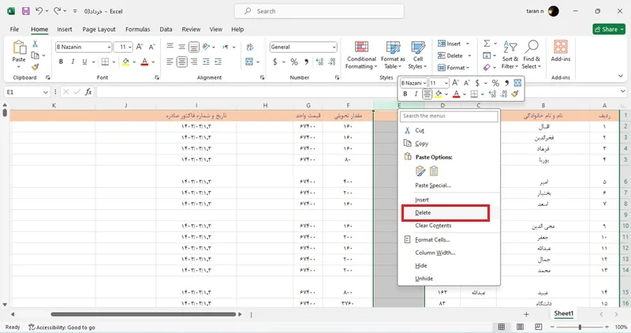Toggle ribbon Align Left
The image size is (631, 333).
click(x=170, y=62)
